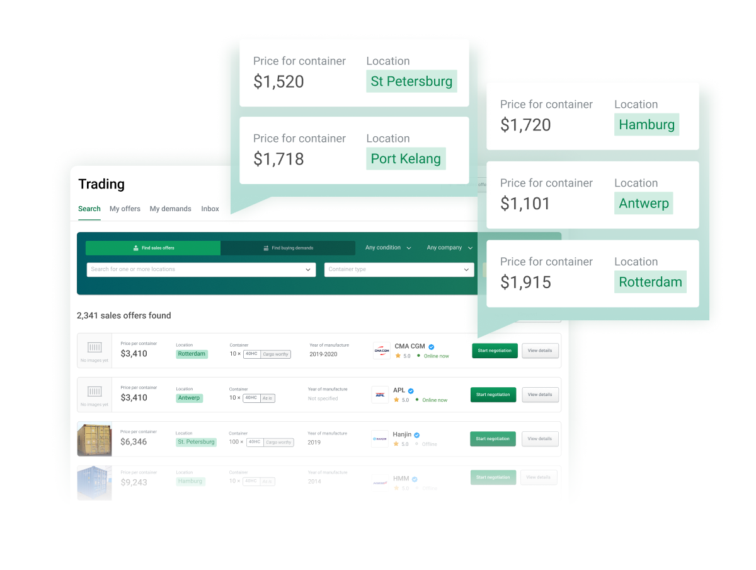Expand the Any condition dropdown

pos(388,248)
